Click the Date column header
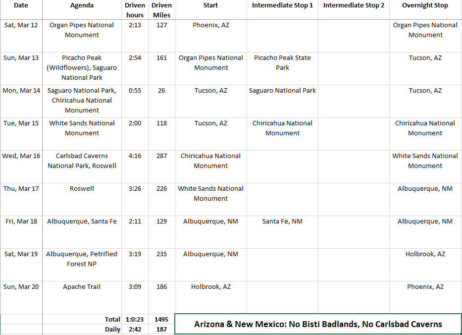This screenshot has width=462, height=335. click(x=21, y=5)
